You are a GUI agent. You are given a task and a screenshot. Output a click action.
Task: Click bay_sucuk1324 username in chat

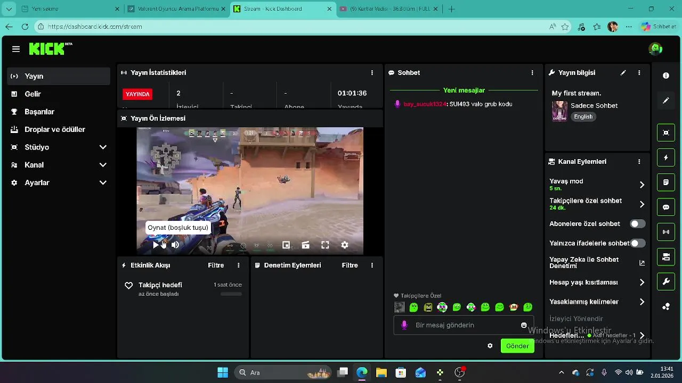[x=425, y=104]
